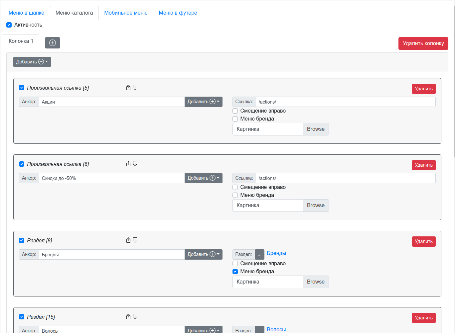The width and height of the screenshot is (455, 333).
Task: Open the Меню в футере tab
Action: click(x=178, y=13)
